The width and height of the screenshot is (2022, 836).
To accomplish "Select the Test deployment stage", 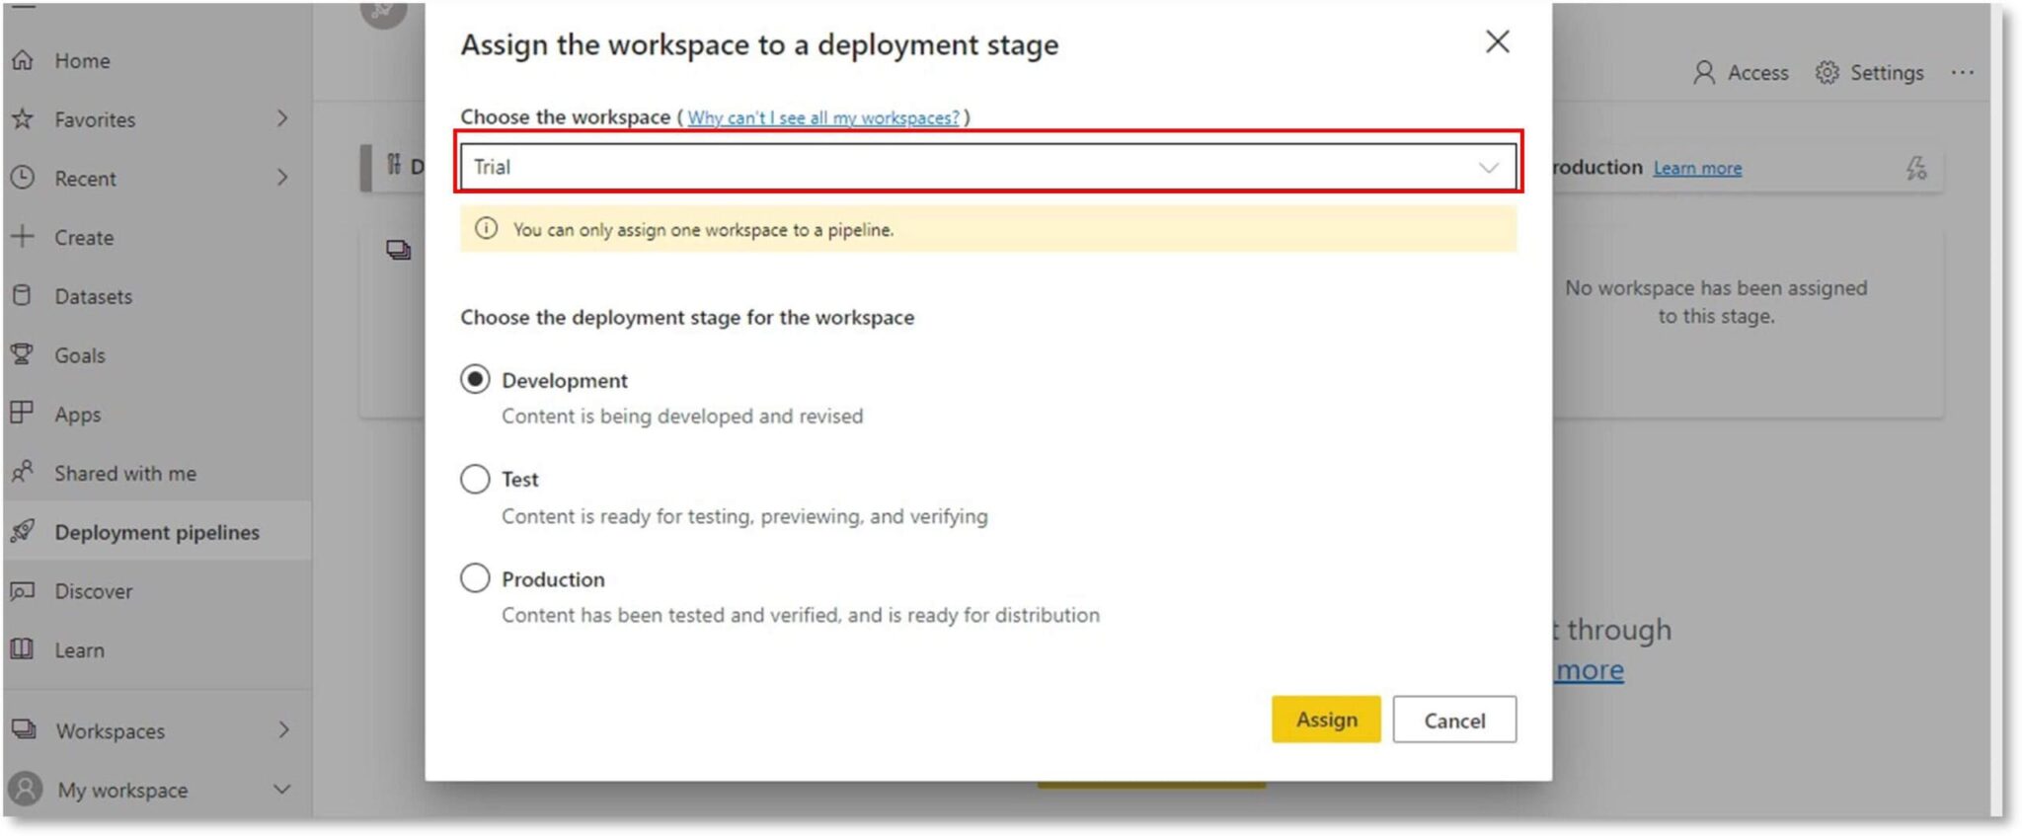I will (475, 479).
